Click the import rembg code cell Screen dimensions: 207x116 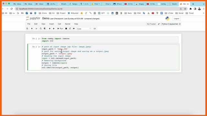(110, 40)
